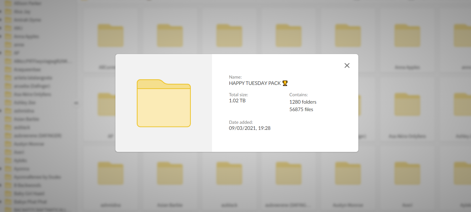Open the first folder in the bottom grid row
471x212 pixels.
[110, 174]
